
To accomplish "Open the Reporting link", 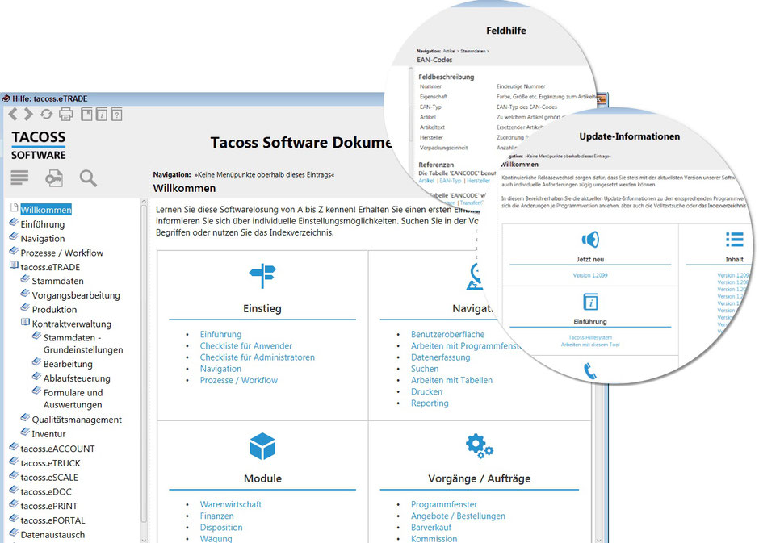I will pyautogui.click(x=430, y=403).
